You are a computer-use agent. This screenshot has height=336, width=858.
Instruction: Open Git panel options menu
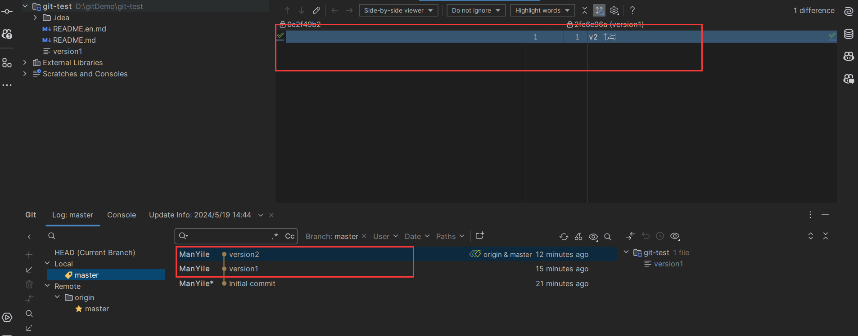tap(810, 215)
